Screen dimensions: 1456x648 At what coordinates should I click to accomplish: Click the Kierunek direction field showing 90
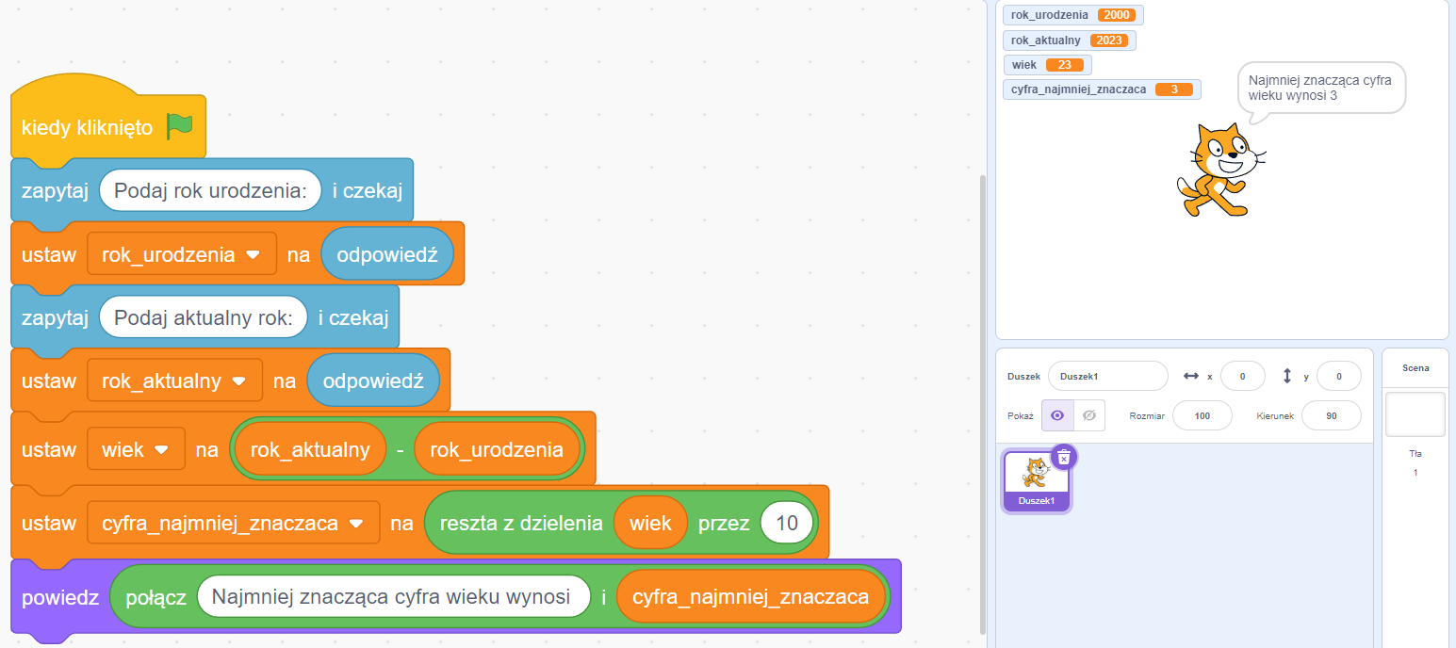point(1332,414)
